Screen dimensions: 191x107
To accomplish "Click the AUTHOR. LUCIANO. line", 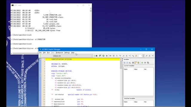I will tap(58, 66).
